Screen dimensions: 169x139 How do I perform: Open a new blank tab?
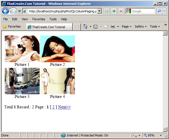77,27
